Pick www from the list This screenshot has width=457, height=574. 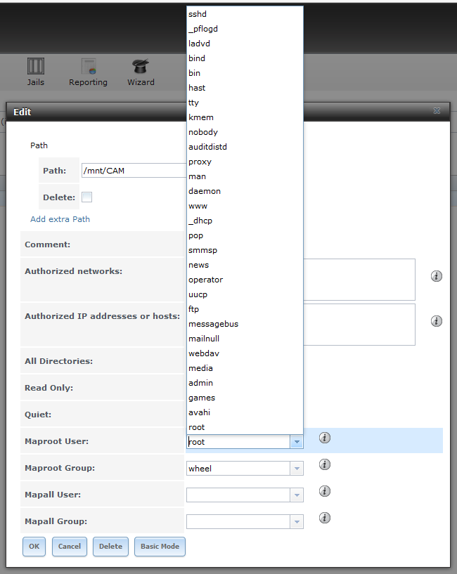[245, 206]
